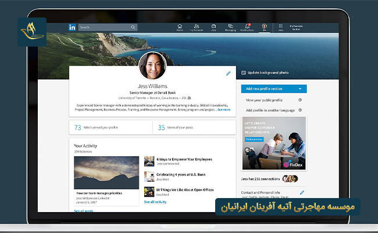The width and height of the screenshot is (378, 233).
Task: Click the FixDex logo in ad
Action: (293, 165)
